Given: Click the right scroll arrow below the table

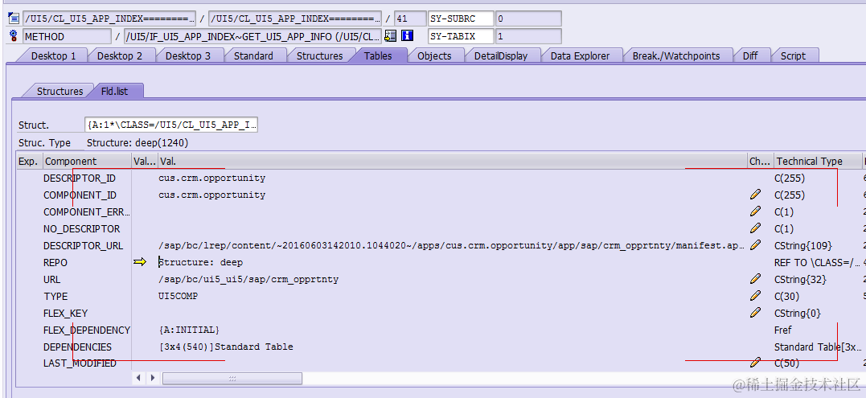Looking at the screenshot, I should pos(153,378).
